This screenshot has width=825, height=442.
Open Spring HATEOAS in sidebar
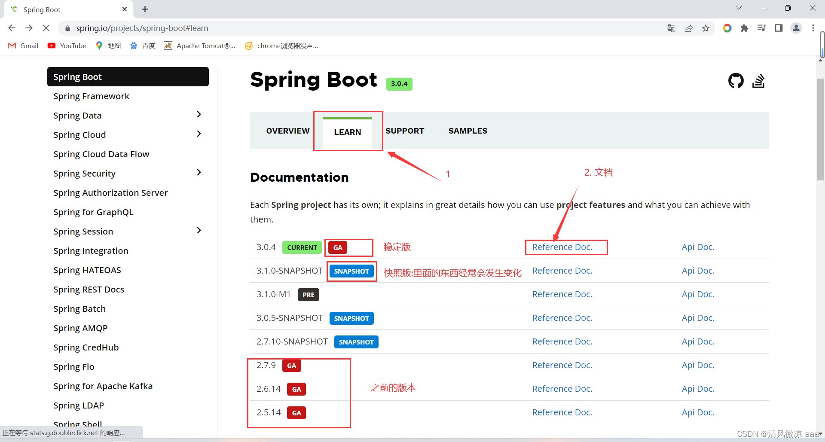87,270
